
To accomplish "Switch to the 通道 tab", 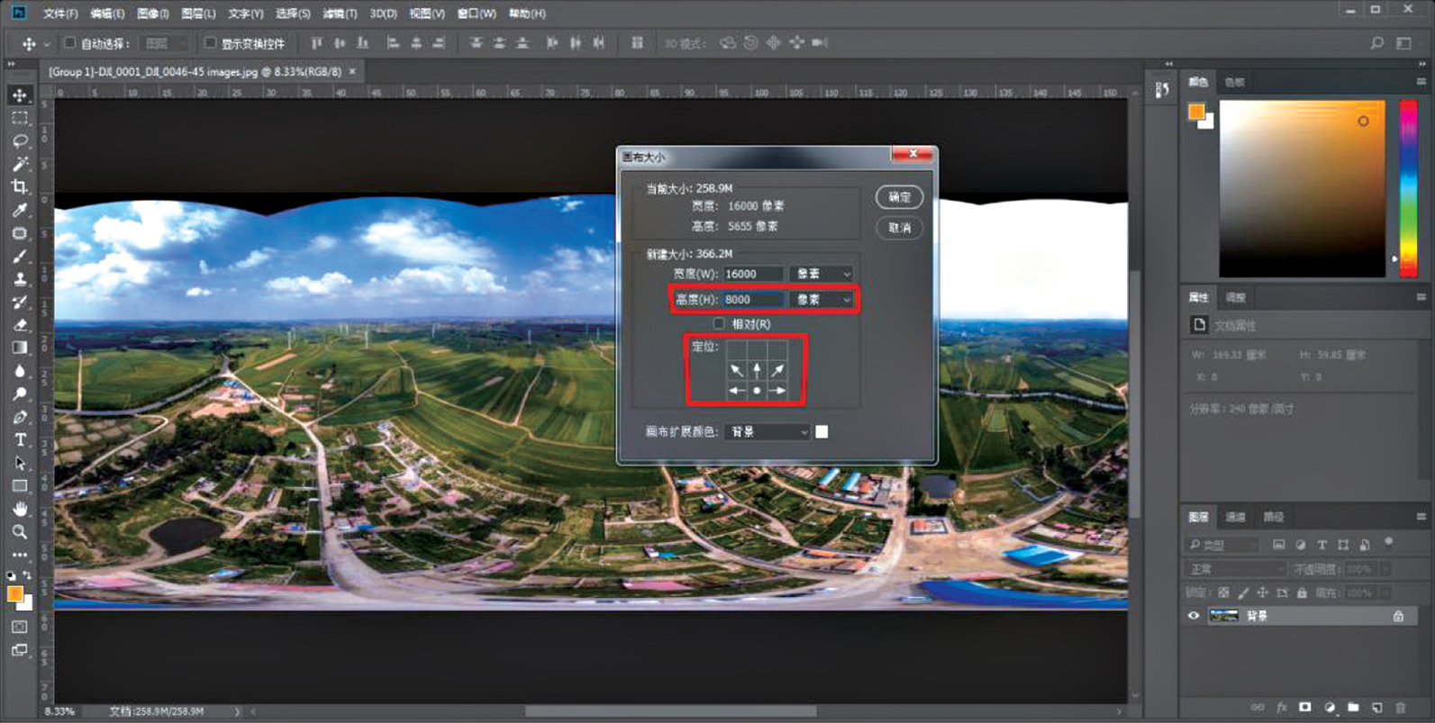I will (1235, 517).
